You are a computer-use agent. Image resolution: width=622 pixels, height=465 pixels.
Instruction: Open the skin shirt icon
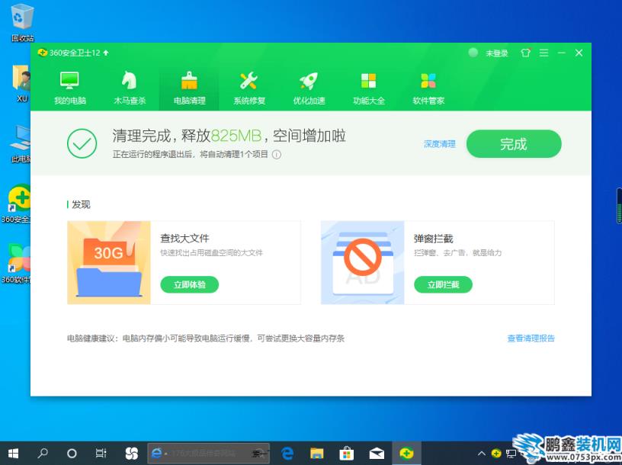click(526, 53)
